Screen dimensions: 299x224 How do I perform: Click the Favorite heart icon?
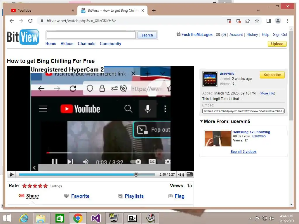coord(66,196)
